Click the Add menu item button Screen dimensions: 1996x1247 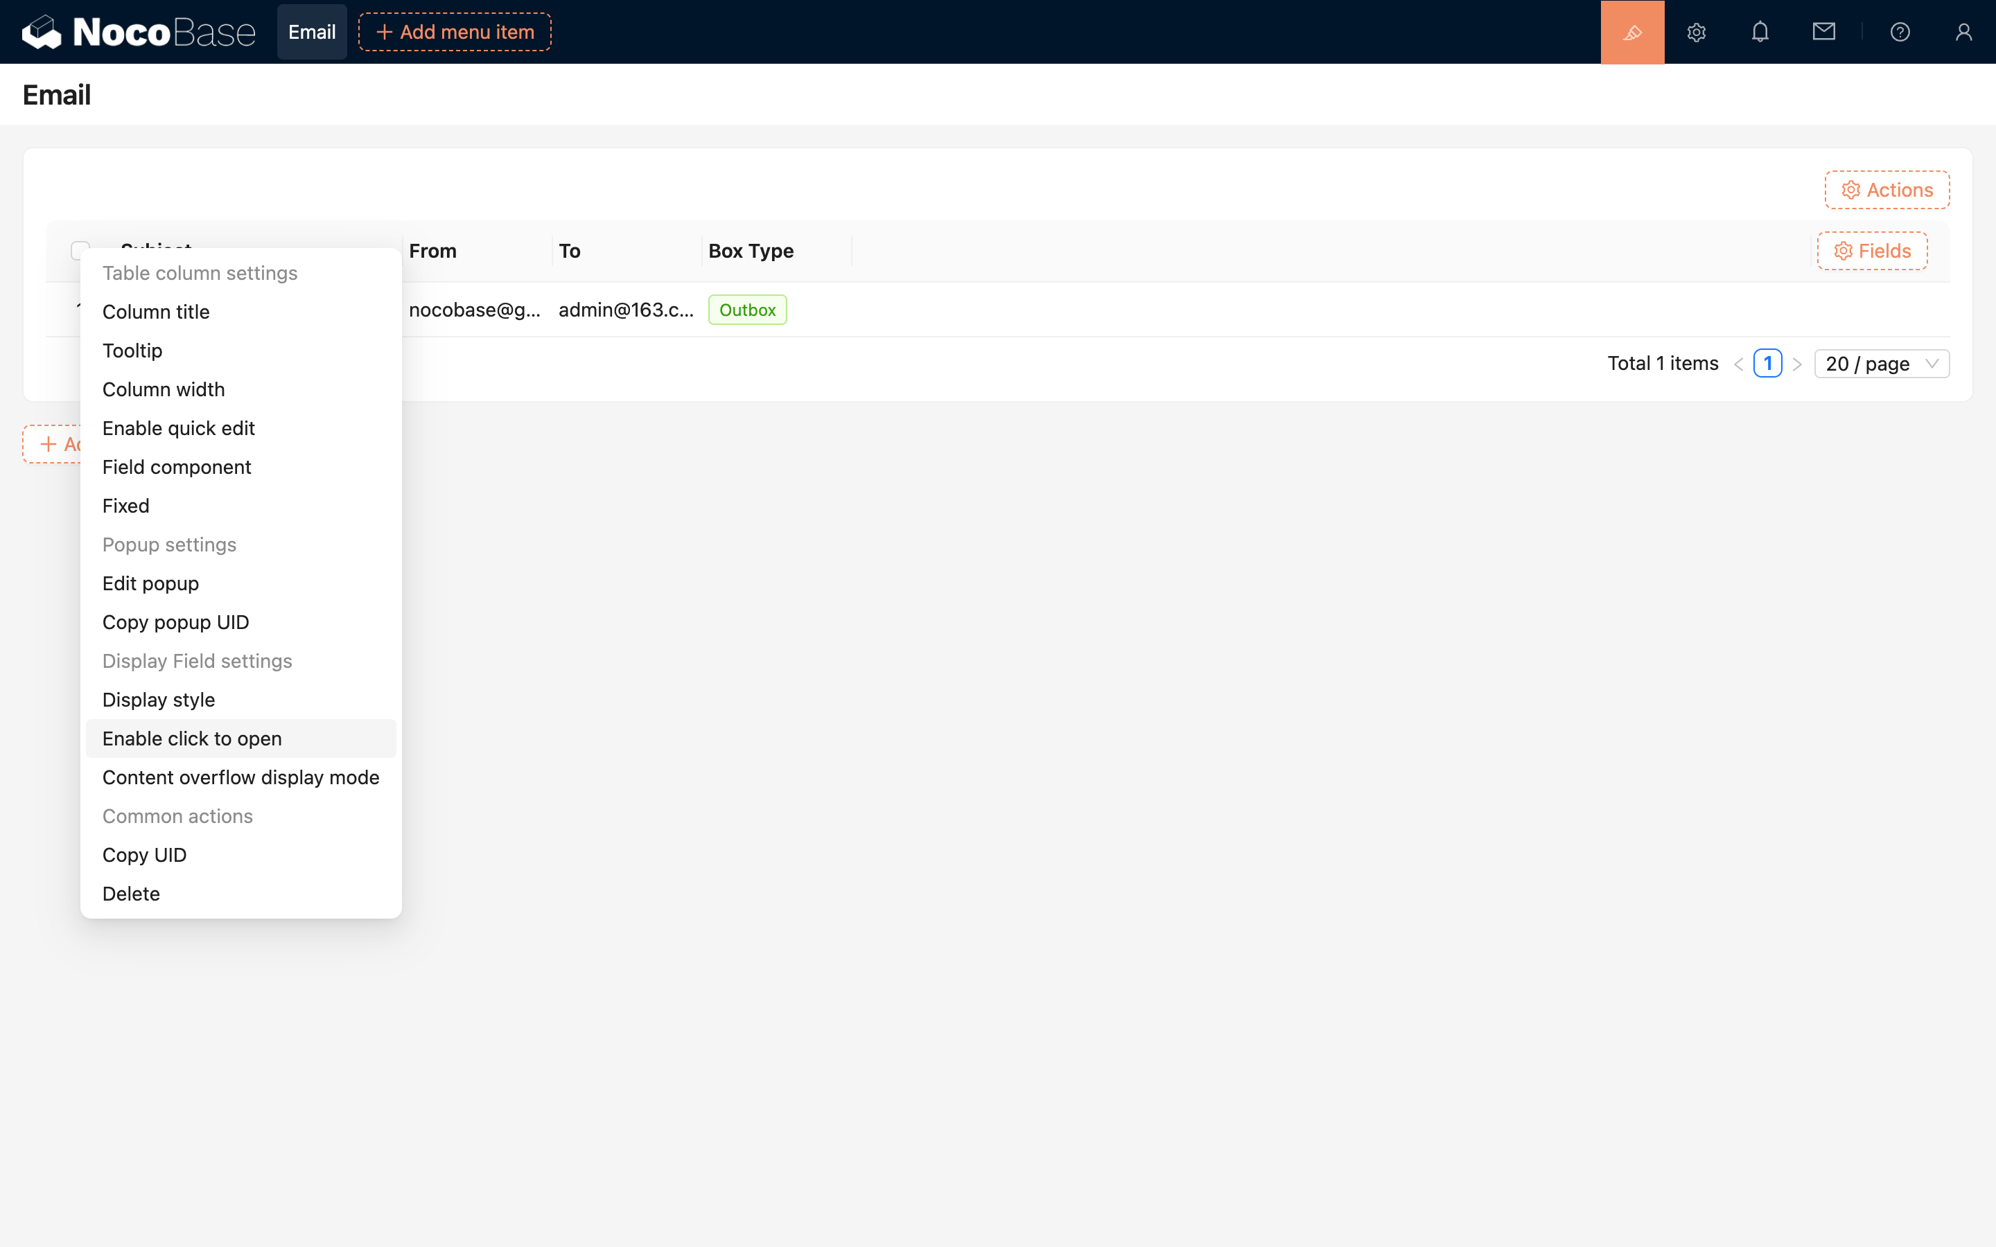tap(455, 32)
